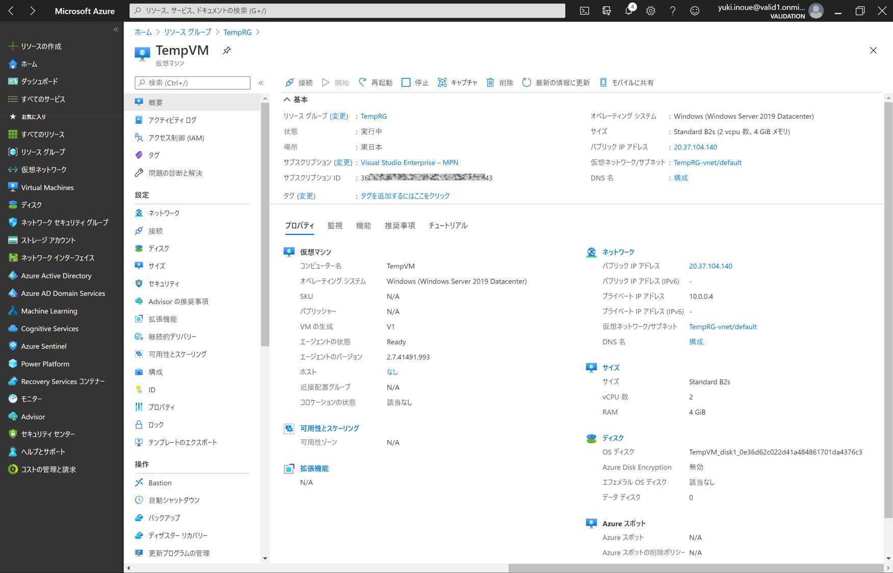Go back with the top-left arrow
The image size is (893, 573).
click(11, 11)
